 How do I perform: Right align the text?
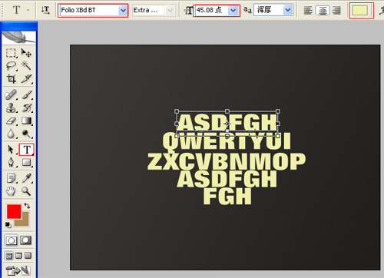[x=336, y=10]
